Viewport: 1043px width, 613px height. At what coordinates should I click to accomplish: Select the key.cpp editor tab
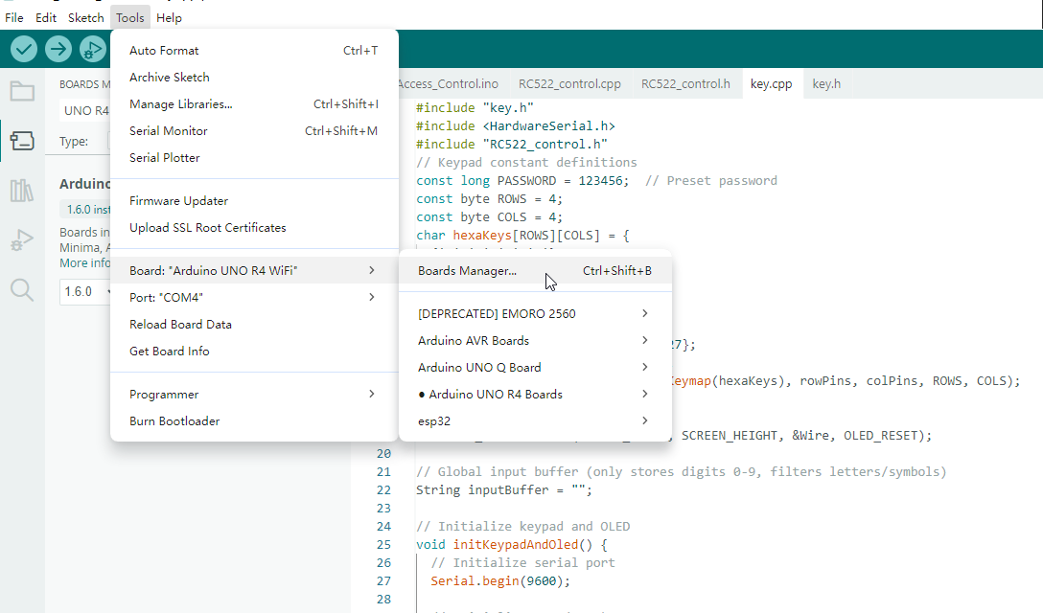(771, 83)
